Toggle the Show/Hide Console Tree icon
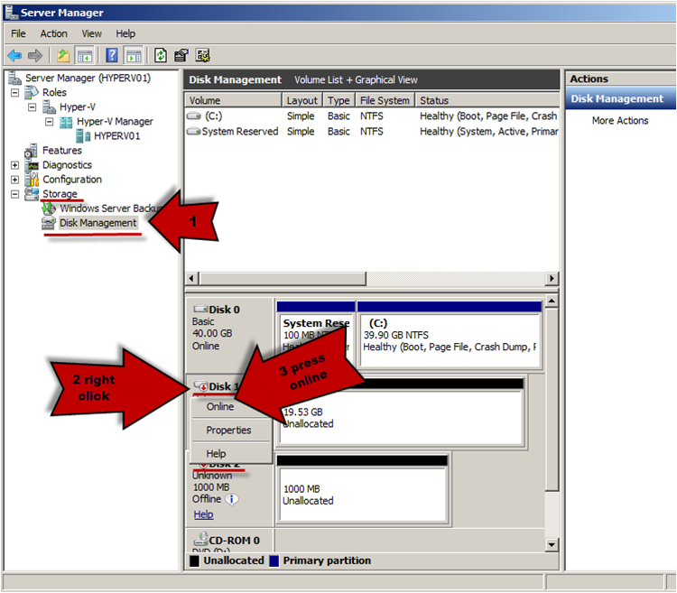The height and width of the screenshot is (593, 677). tap(85, 55)
